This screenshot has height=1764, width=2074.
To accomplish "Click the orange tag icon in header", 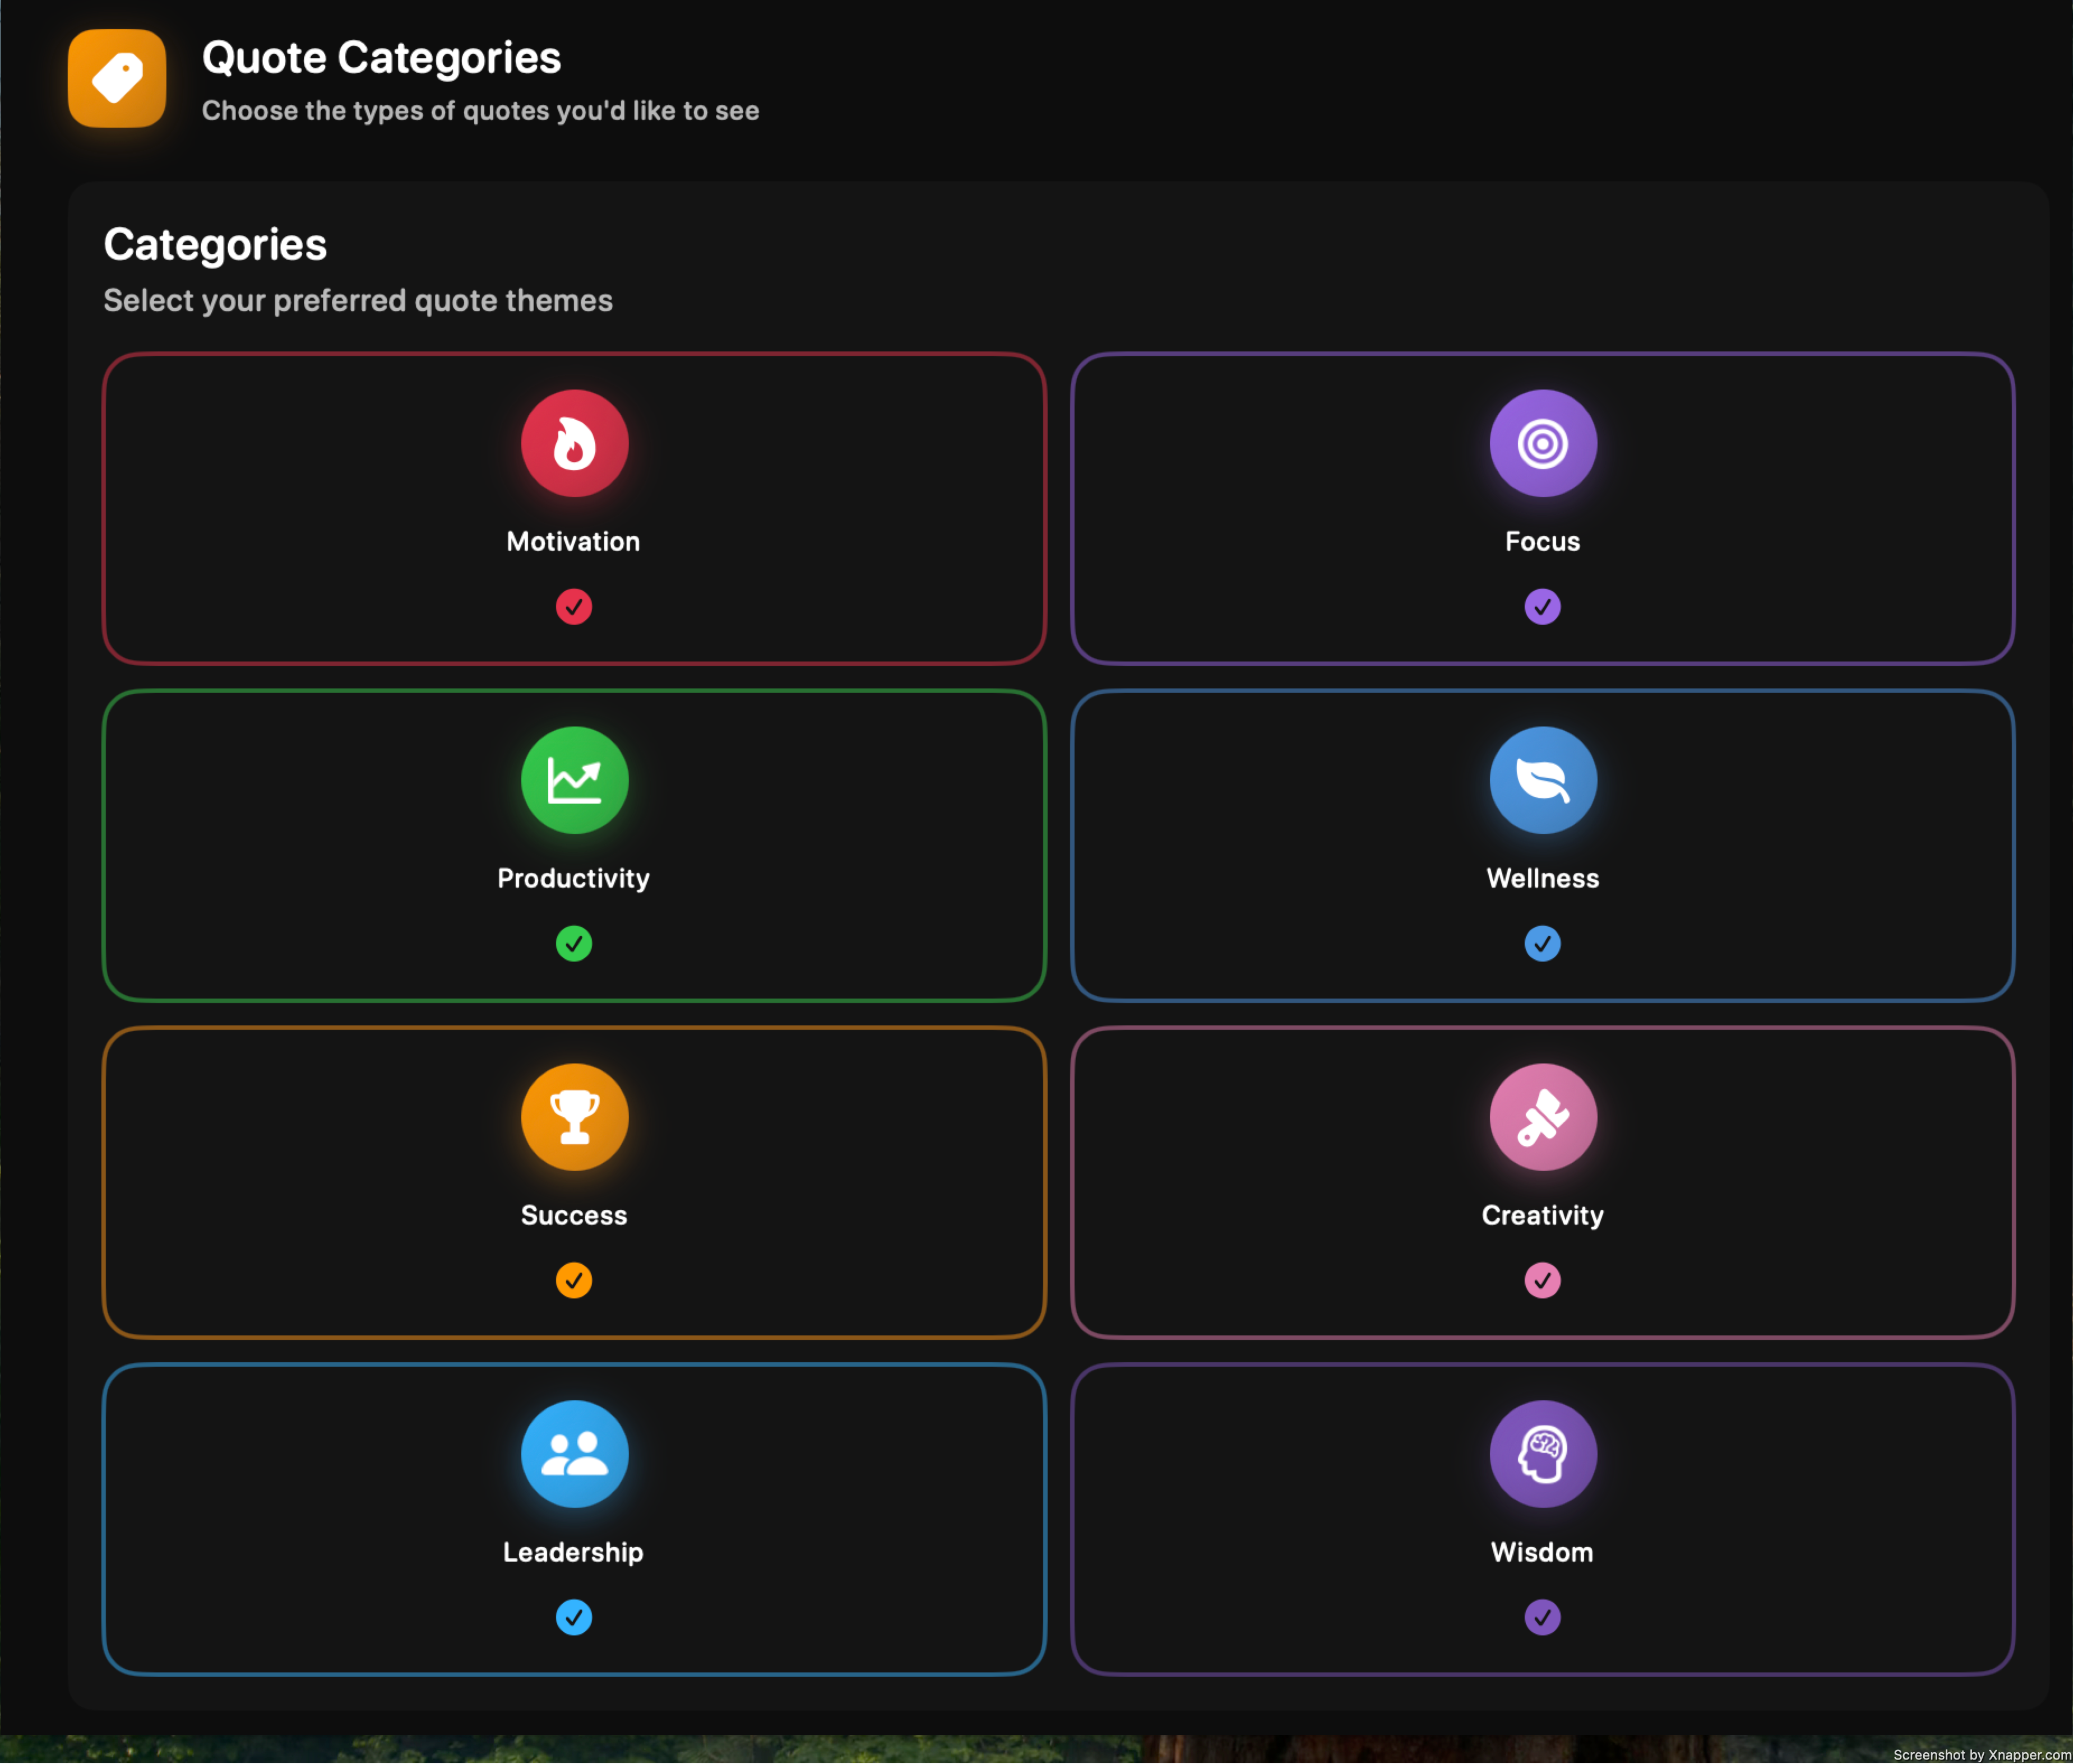I will (117, 78).
